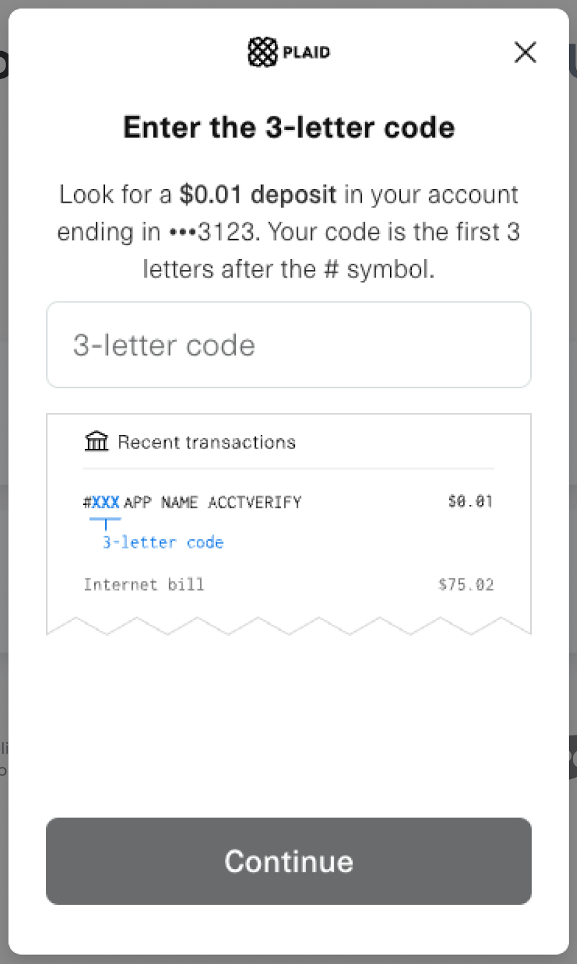Viewport: 577px width, 964px height.
Task: Click the "letters after the # symbol" instruction line
Action: point(288,269)
